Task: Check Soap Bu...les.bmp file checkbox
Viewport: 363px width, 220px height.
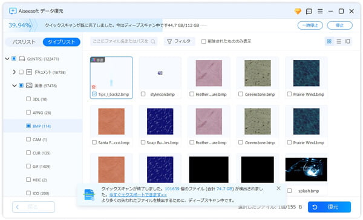Action: coord(143,142)
